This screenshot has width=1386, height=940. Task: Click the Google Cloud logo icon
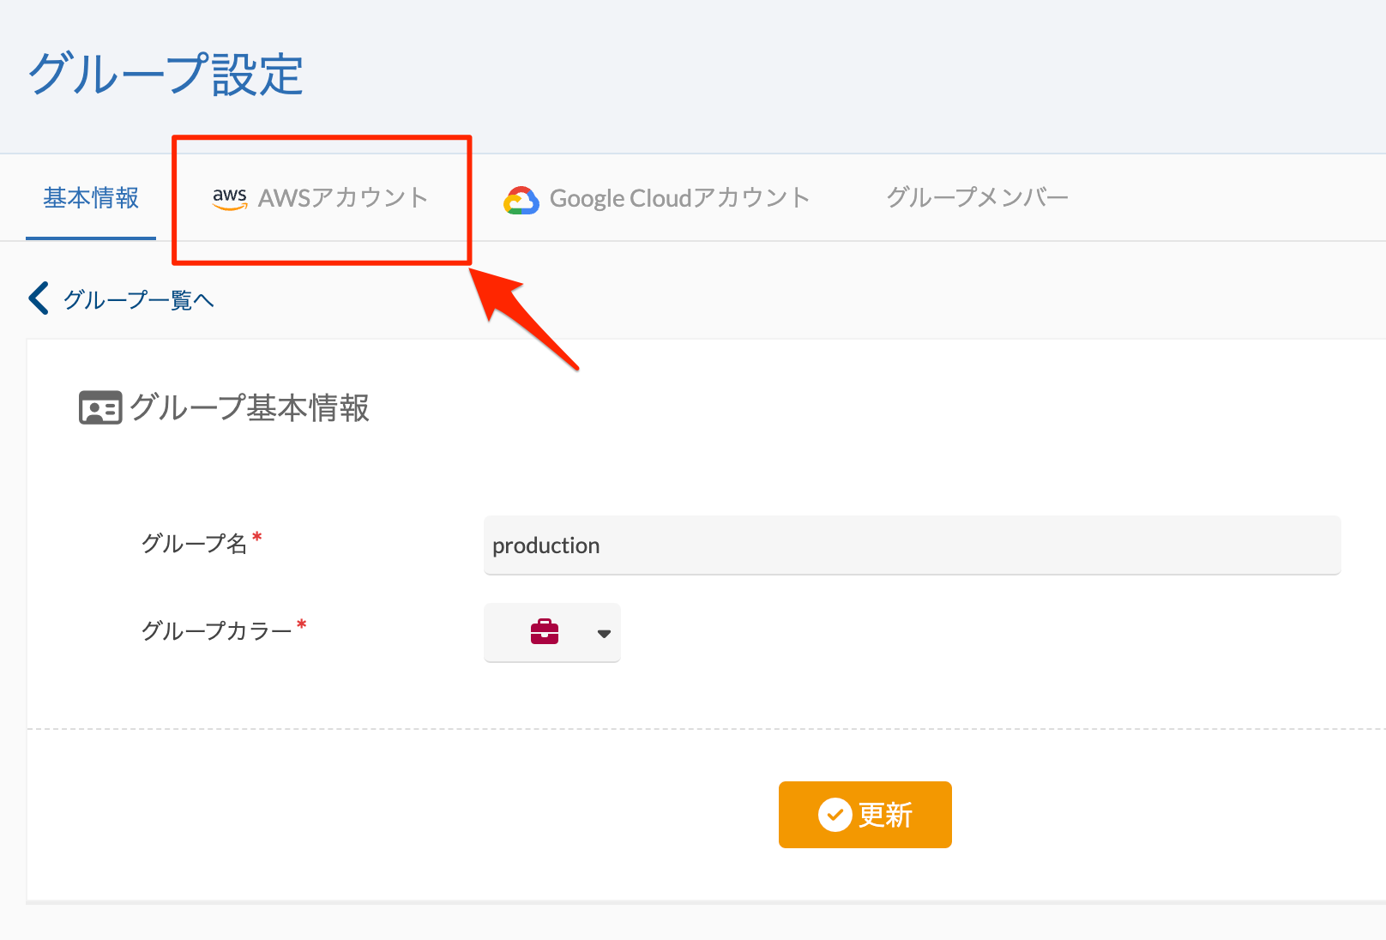[x=521, y=200]
